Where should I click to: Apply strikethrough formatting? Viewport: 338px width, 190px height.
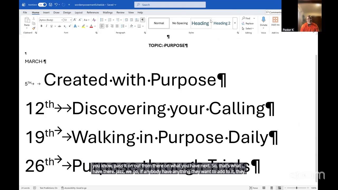[x=59, y=26]
